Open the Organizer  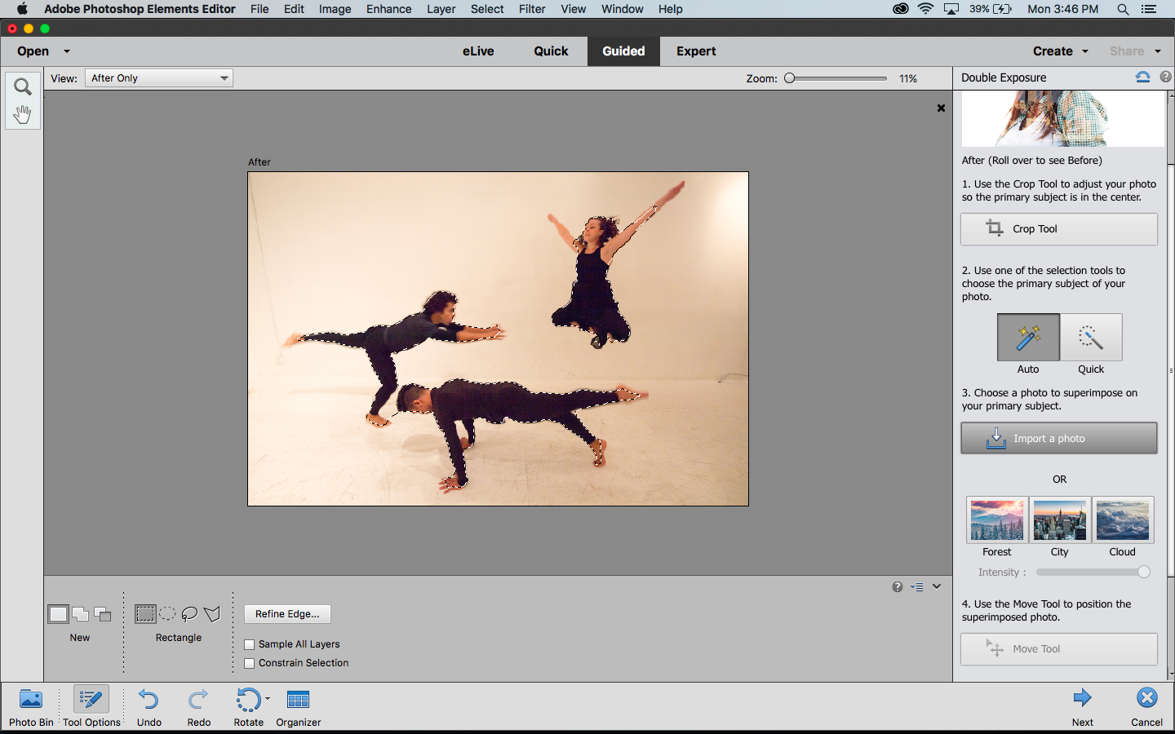click(298, 700)
